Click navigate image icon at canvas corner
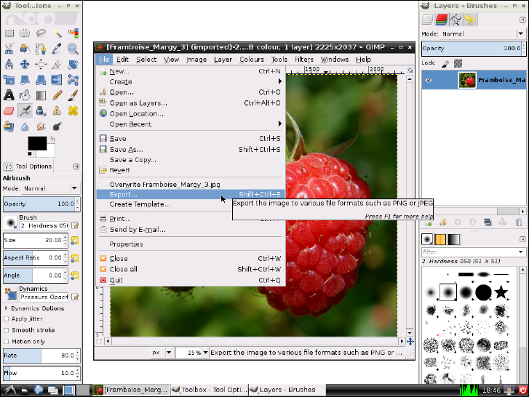Screen dimensions: 529x397 [410, 342]
